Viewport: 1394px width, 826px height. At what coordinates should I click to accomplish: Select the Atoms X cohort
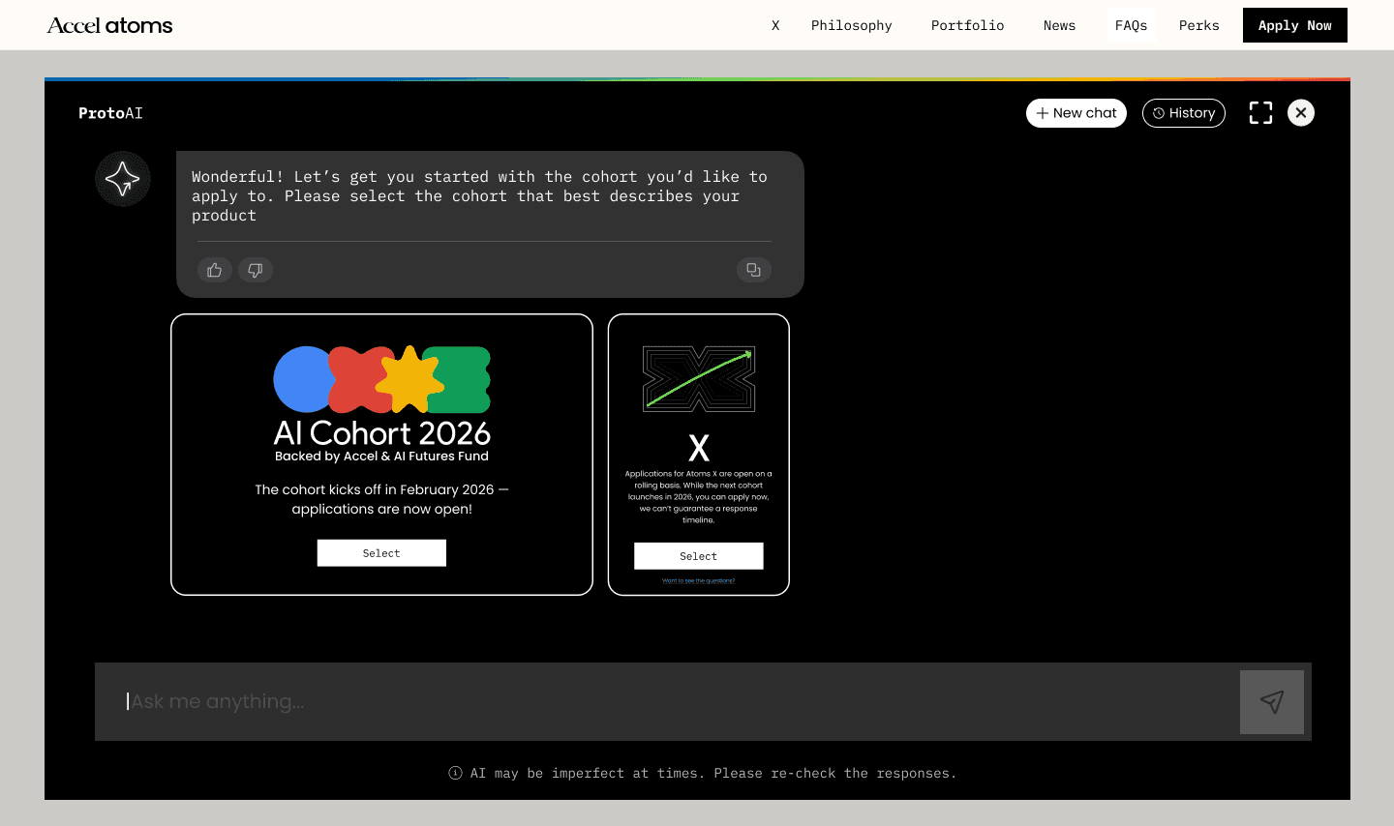(x=699, y=556)
